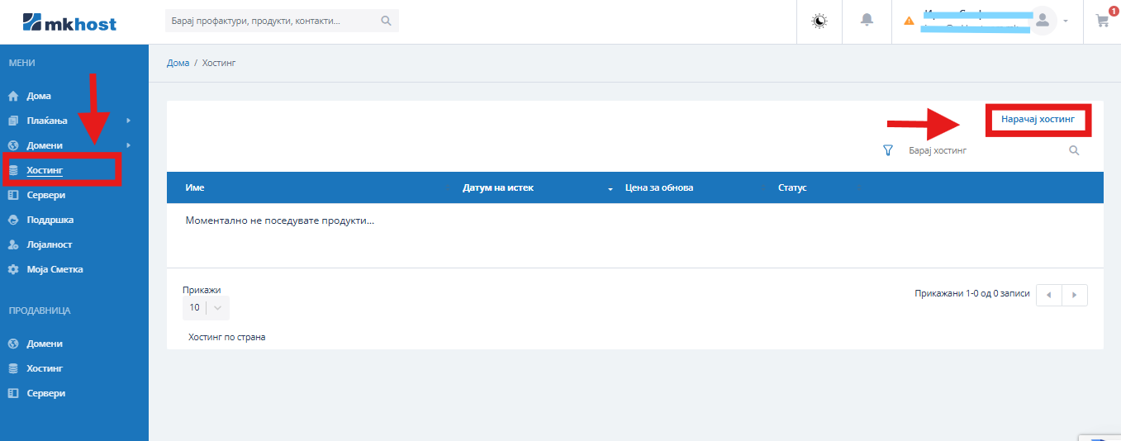Open Сервери under МЕНИ sidebar
This screenshot has height=441, width=1121.
[46, 195]
